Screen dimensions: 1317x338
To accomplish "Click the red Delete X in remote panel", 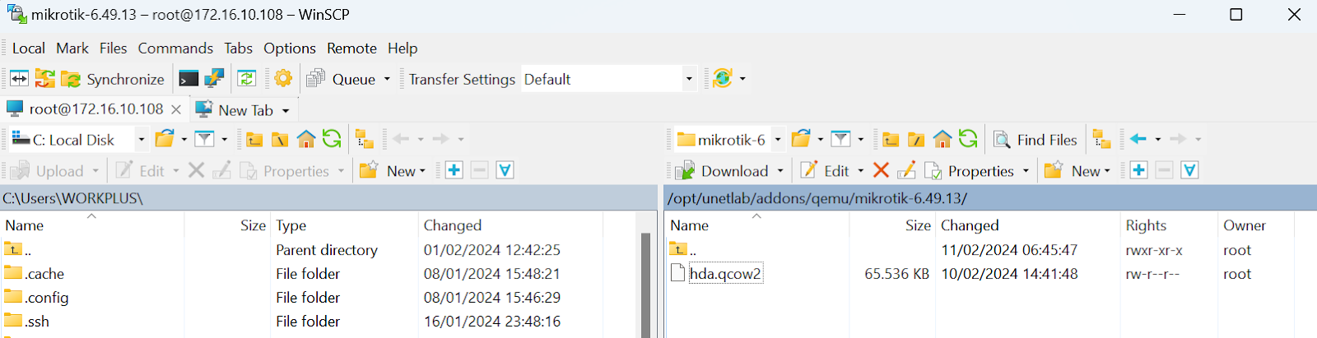I will coord(881,170).
